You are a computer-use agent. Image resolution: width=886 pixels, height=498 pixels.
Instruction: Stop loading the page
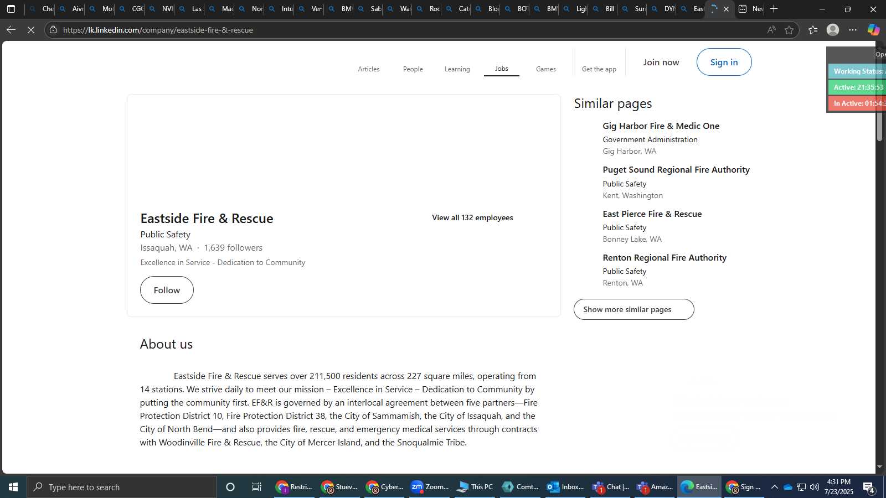pos(31,30)
